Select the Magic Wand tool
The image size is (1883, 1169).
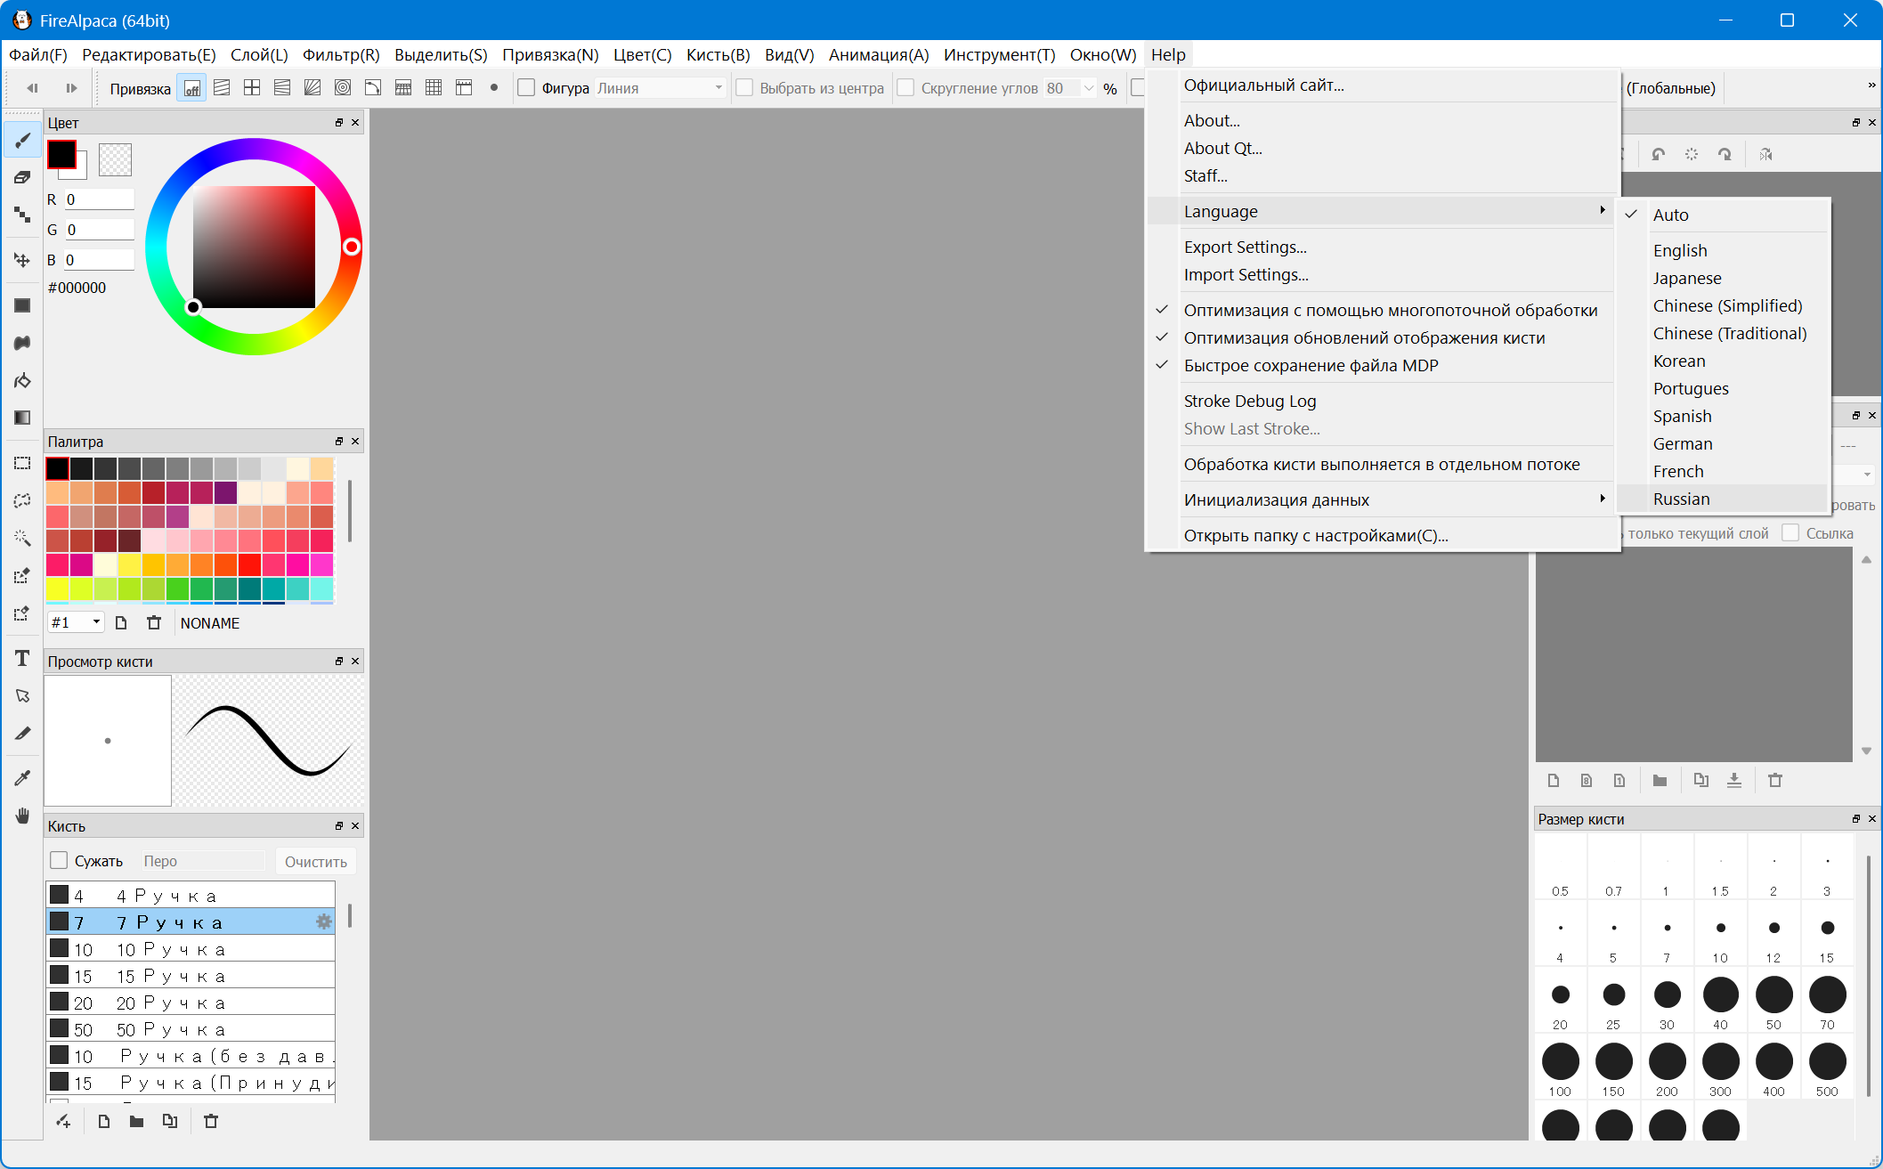click(22, 538)
